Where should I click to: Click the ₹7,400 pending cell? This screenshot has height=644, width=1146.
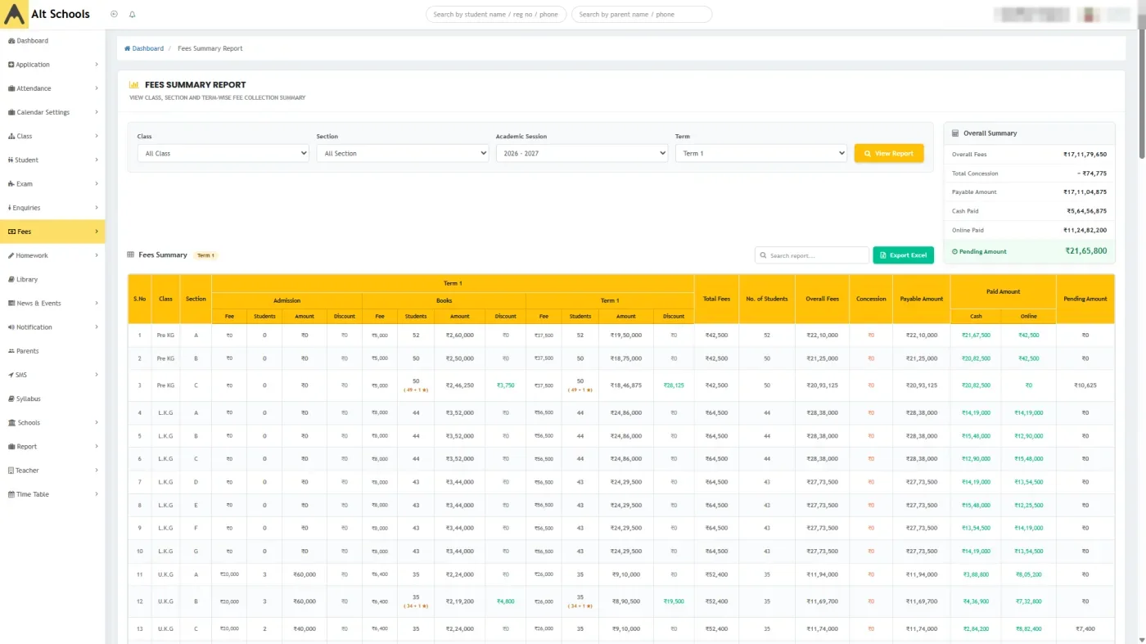point(1085,629)
